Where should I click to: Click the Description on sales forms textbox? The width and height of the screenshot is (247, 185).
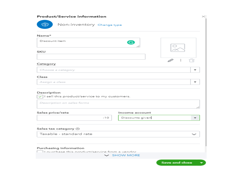click(x=118, y=104)
